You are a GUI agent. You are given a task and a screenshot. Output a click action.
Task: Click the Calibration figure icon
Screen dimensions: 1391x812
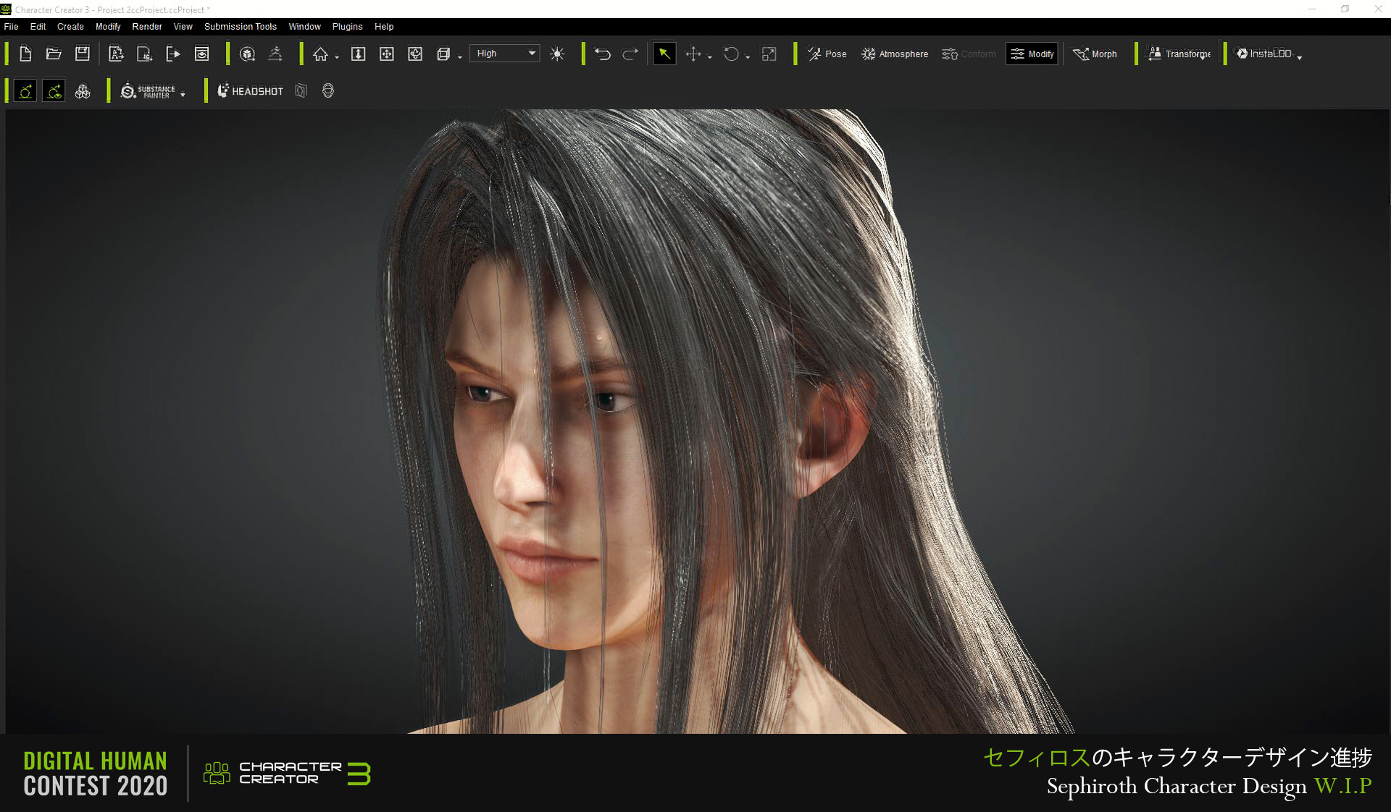pos(275,54)
